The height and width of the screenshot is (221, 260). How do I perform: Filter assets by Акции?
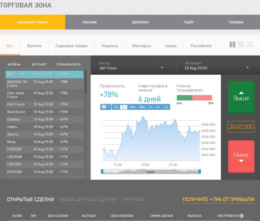click(x=171, y=46)
